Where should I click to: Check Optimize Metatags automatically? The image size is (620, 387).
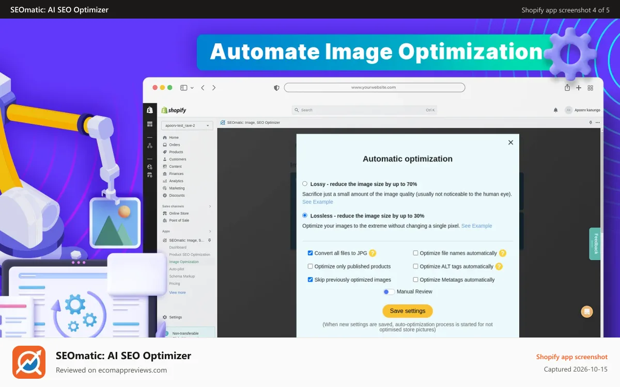(415, 280)
